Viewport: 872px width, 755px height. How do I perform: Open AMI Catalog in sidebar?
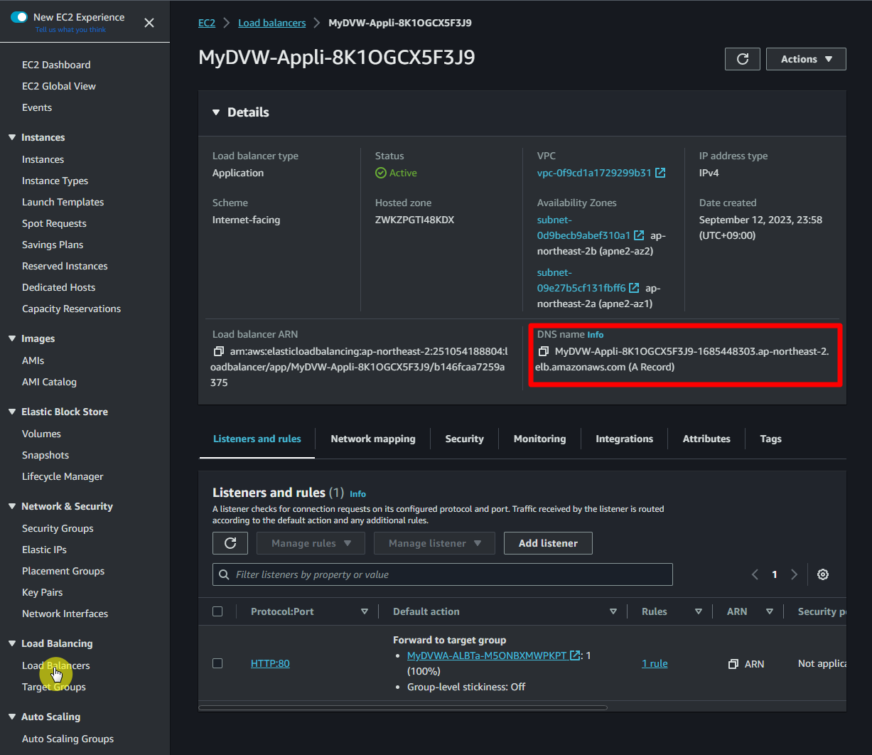(x=49, y=382)
